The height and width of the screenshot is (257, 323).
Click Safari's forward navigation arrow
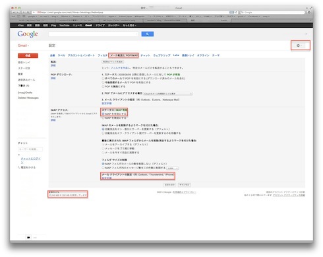18,13
